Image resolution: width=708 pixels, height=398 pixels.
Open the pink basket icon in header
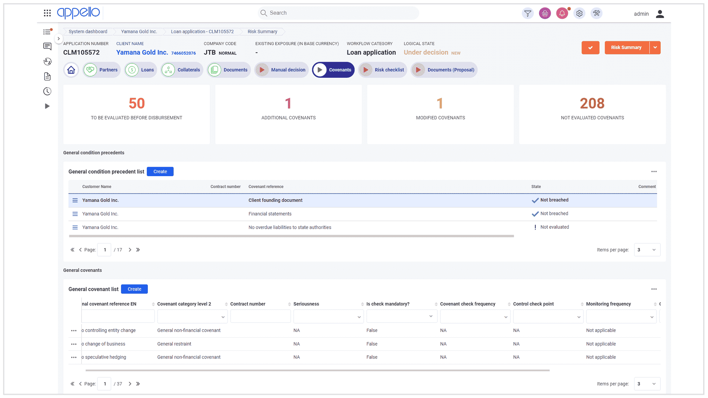tap(545, 14)
